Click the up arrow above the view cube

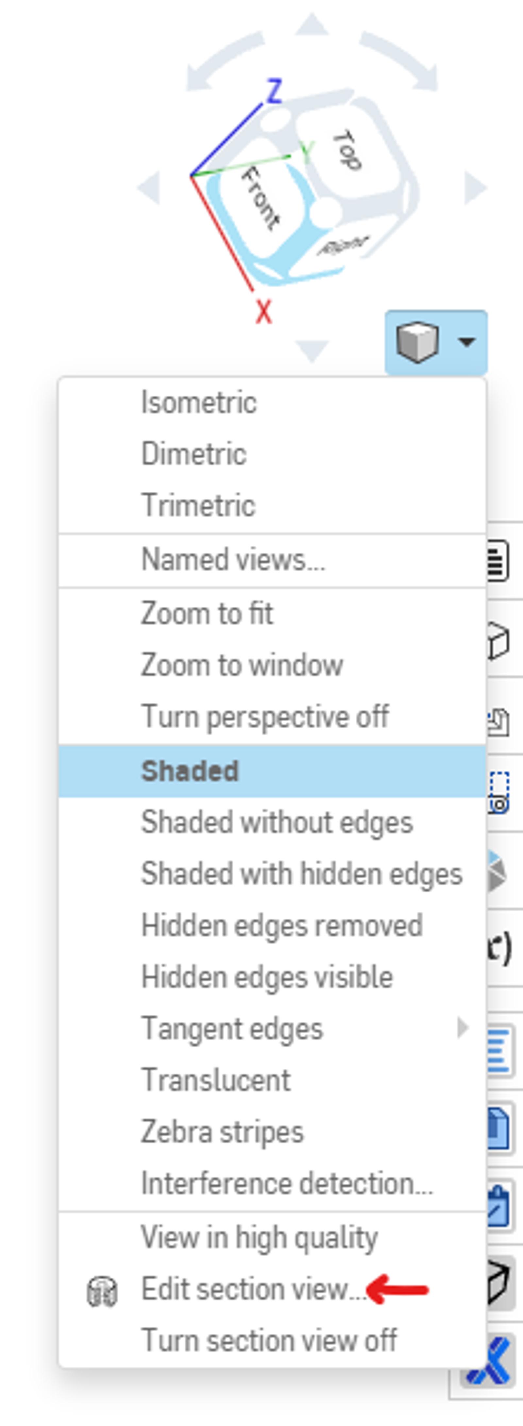[x=312, y=25]
